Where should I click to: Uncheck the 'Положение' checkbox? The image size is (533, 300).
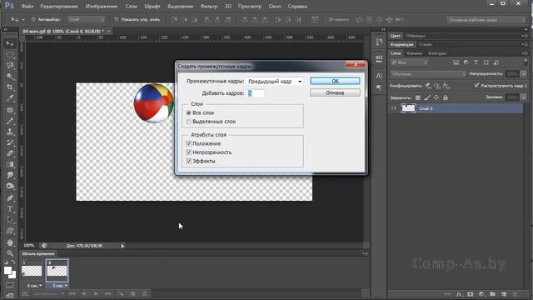click(189, 143)
